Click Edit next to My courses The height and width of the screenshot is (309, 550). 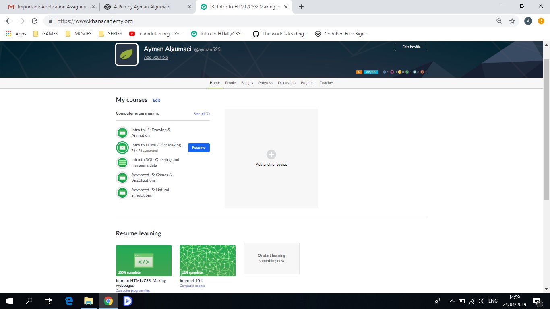(156, 100)
